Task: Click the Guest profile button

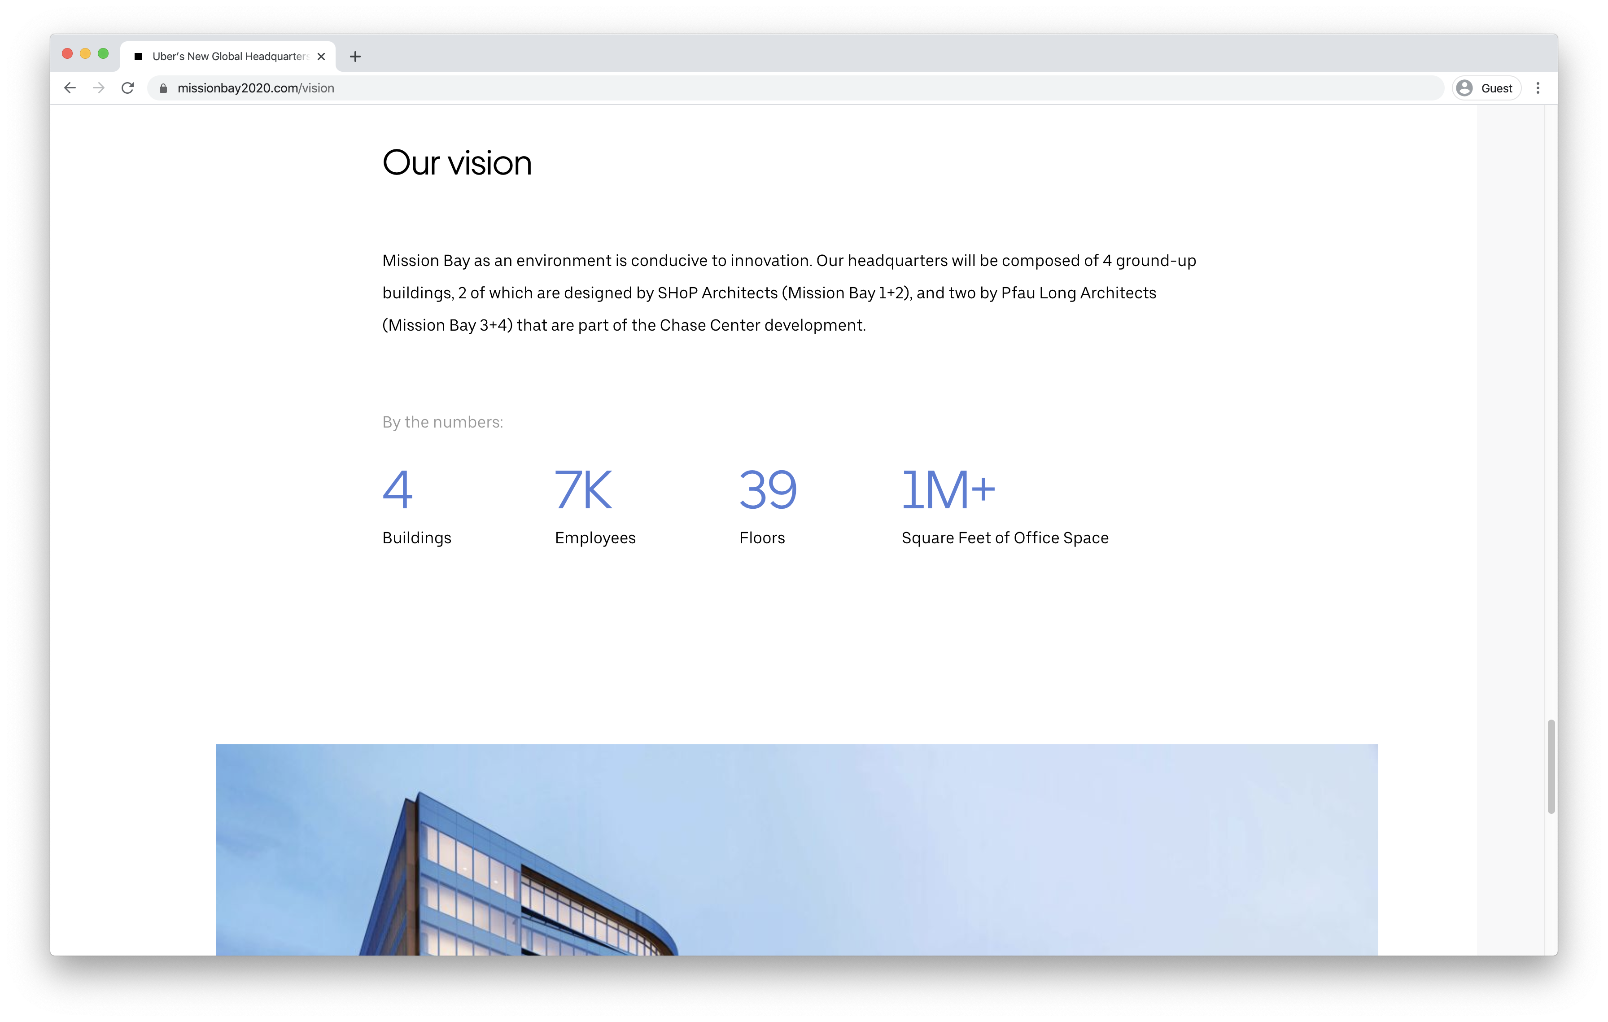Action: [1486, 88]
